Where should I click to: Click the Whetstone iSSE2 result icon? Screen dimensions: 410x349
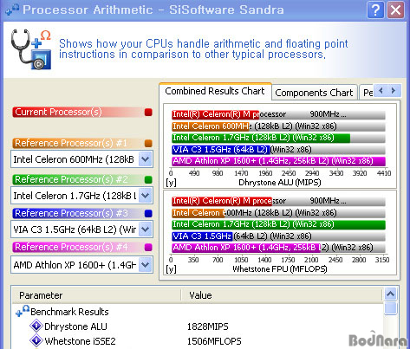coord(36,340)
